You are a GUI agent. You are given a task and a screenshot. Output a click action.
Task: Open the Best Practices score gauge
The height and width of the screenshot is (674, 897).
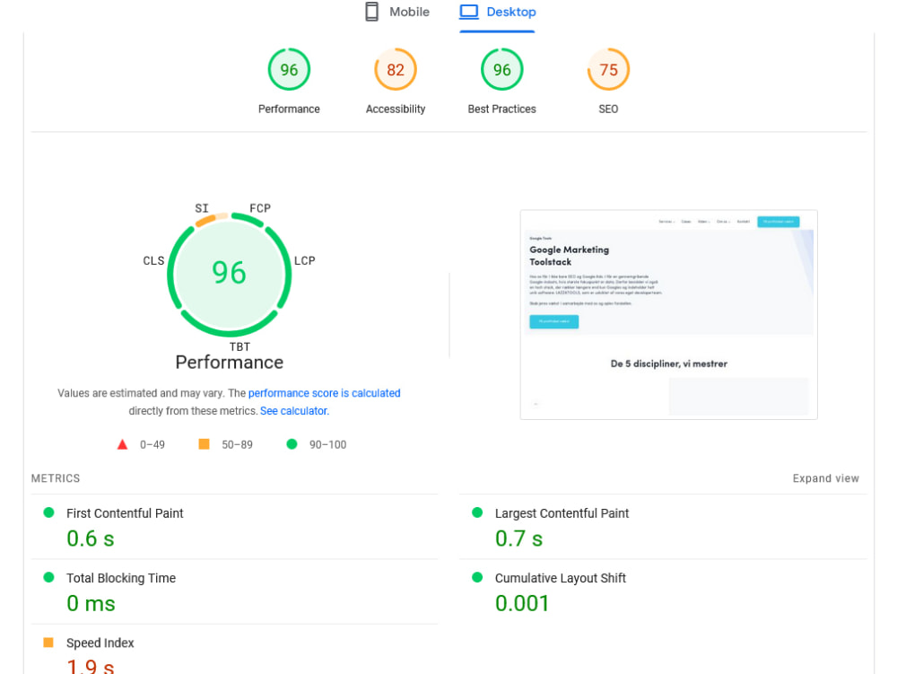pos(501,69)
